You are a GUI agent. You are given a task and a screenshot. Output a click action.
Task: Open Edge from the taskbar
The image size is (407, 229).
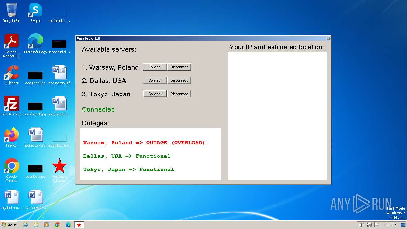coord(68,225)
